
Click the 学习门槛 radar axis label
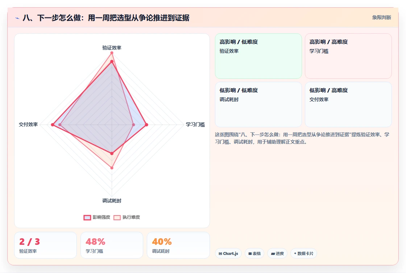(x=195, y=124)
